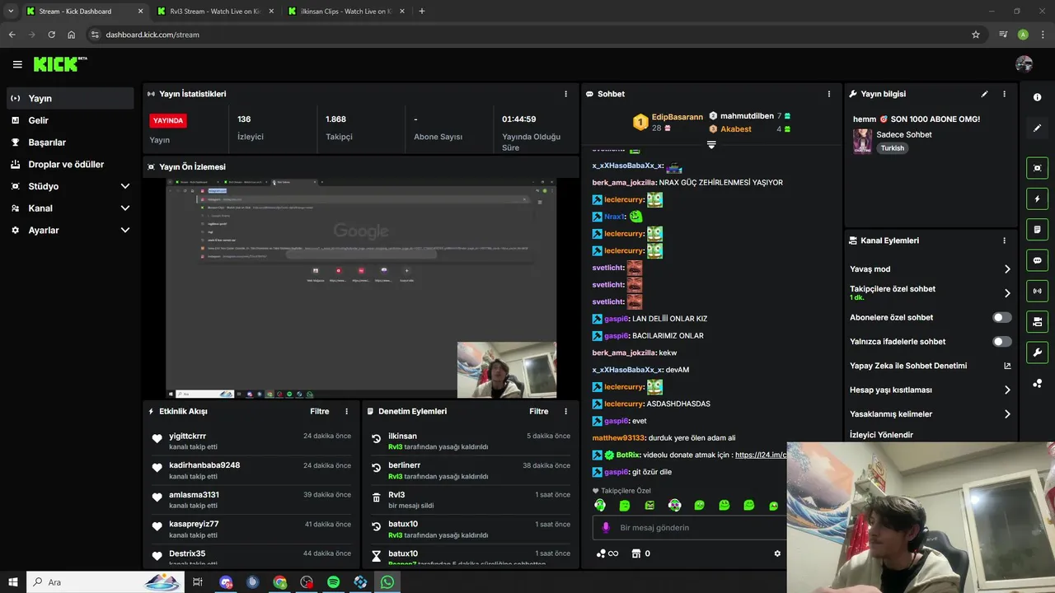The width and height of the screenshot is (1055, 593).
Task: Click yigittckrrr follow event row
Action: 251,441
